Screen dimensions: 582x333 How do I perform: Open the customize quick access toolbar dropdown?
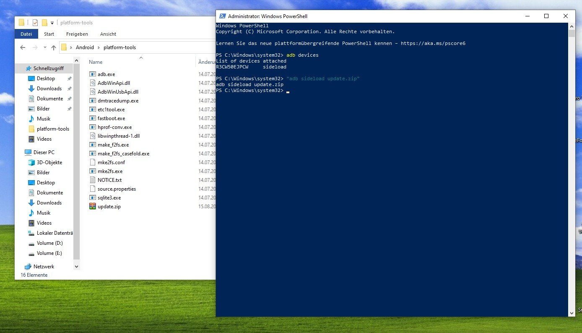pyautogui.click(x=52, y=23)
